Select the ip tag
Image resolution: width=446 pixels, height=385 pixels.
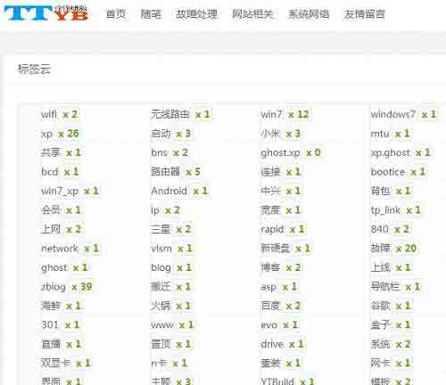coord(155,210)
